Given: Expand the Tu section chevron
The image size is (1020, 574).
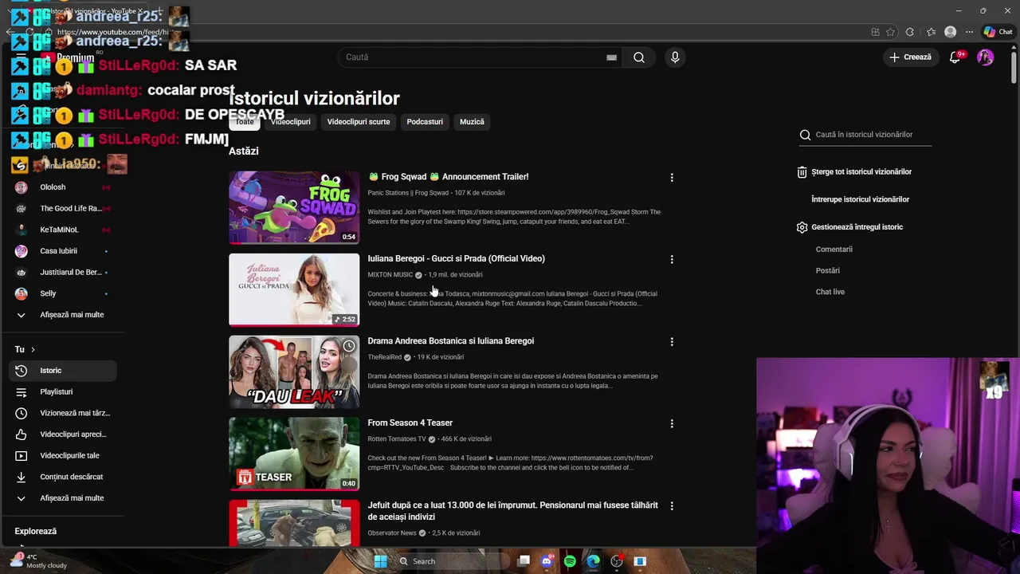Looking at the screenshot, I should tap(33, 349).
